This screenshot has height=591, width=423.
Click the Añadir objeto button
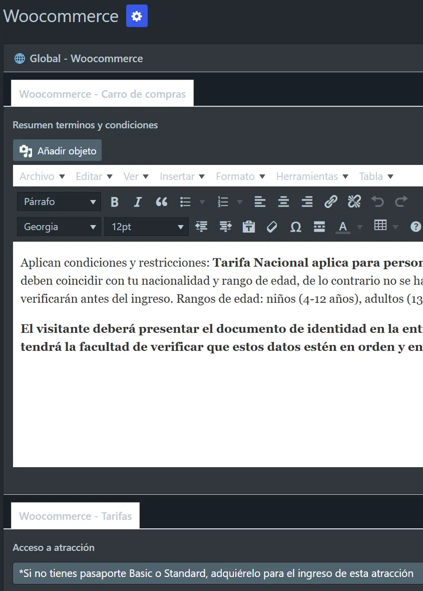click(x=58, y=151)
